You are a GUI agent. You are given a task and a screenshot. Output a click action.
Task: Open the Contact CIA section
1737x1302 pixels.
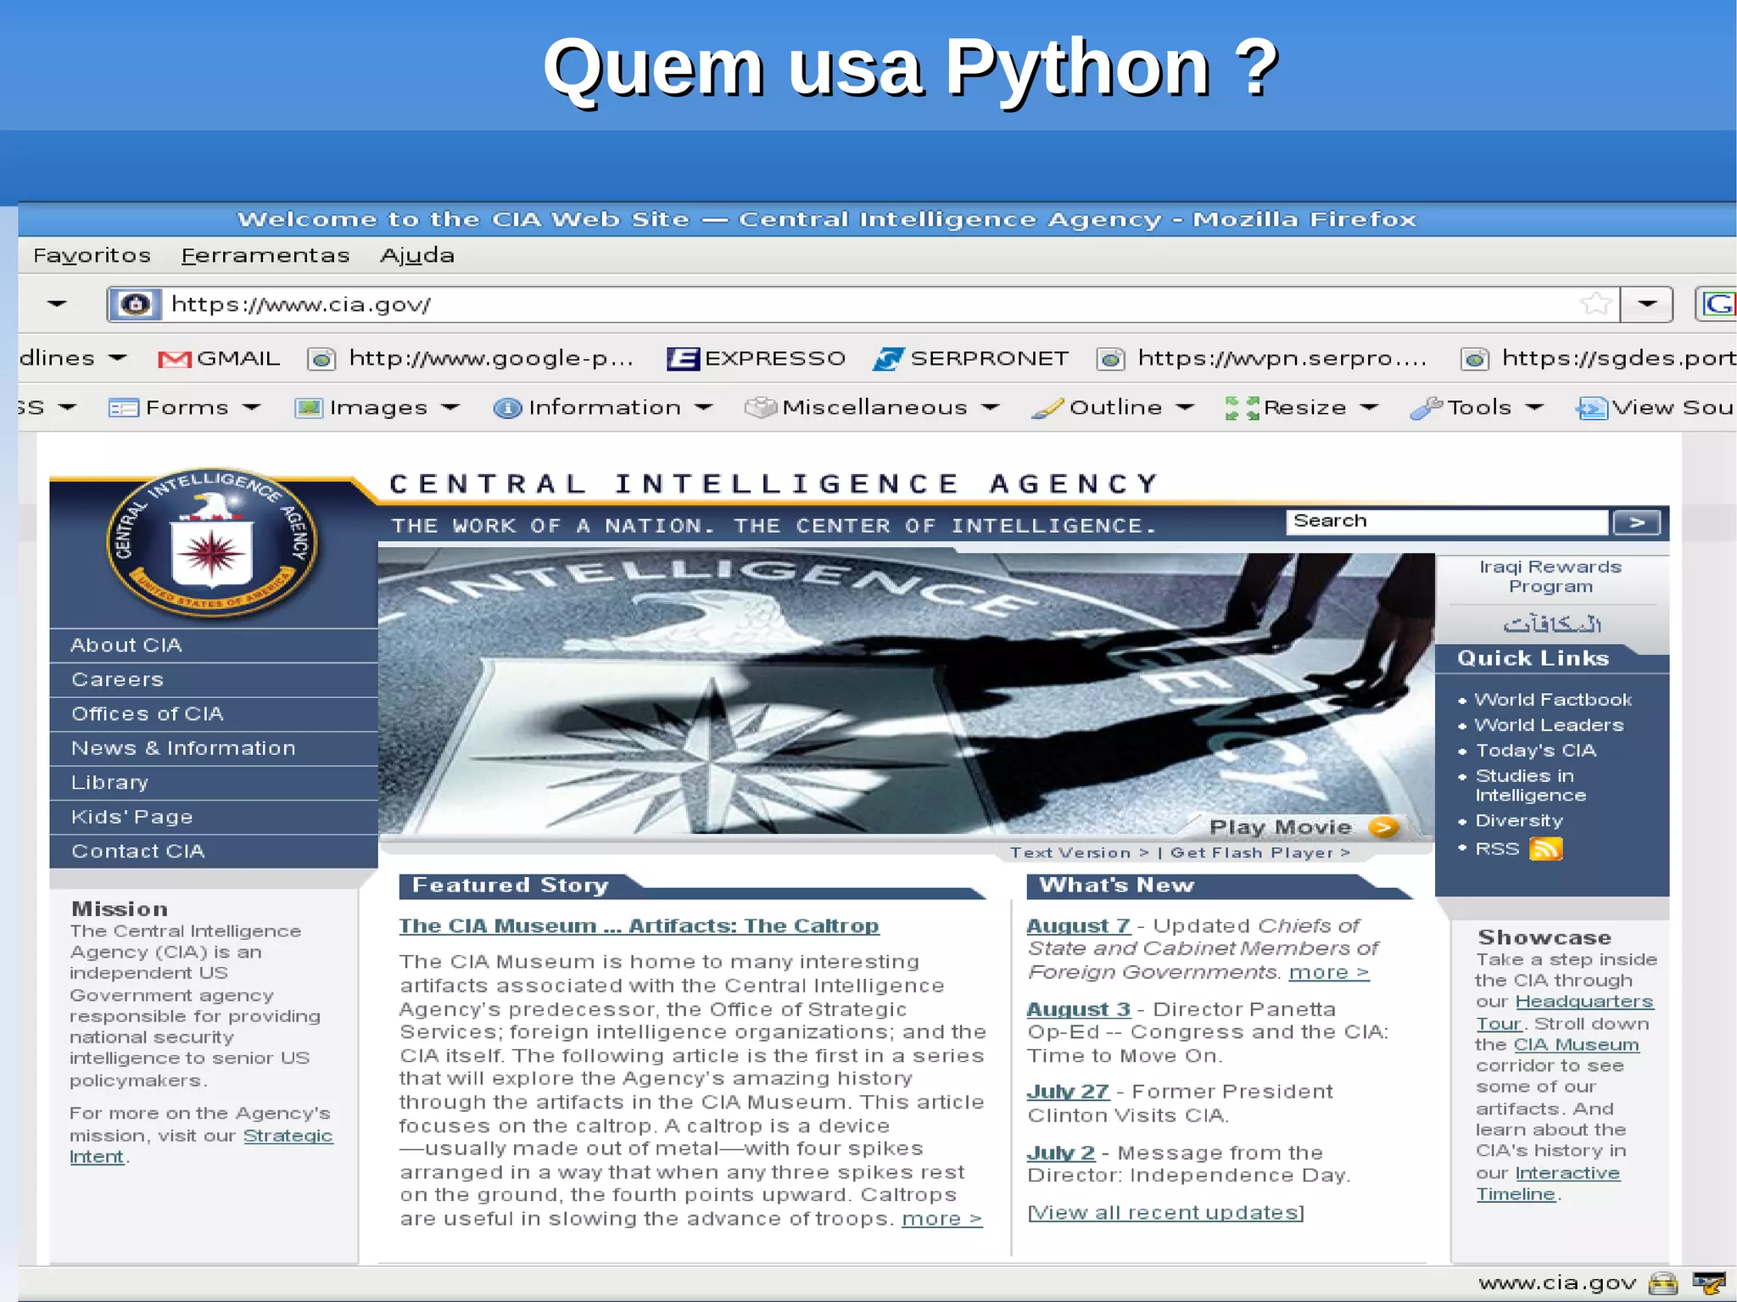point(214,852)
